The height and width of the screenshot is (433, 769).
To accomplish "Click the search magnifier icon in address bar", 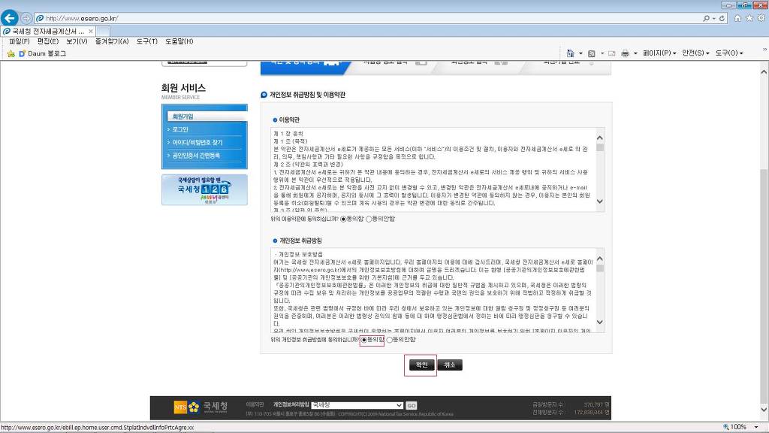I will tap(706, 18).
